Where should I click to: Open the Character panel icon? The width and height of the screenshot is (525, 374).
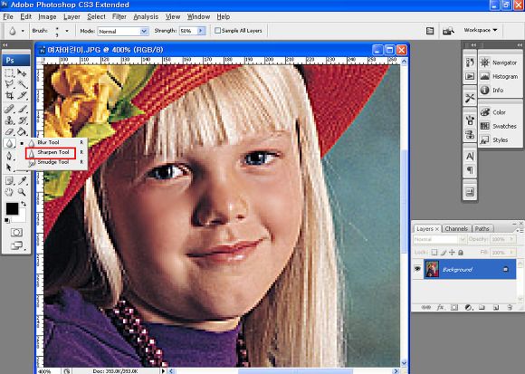(x=470, y=157)
